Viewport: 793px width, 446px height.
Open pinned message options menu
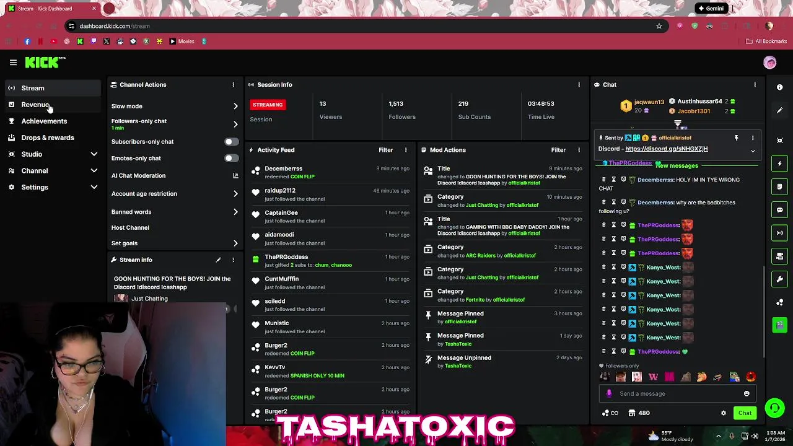coord(753,138)
